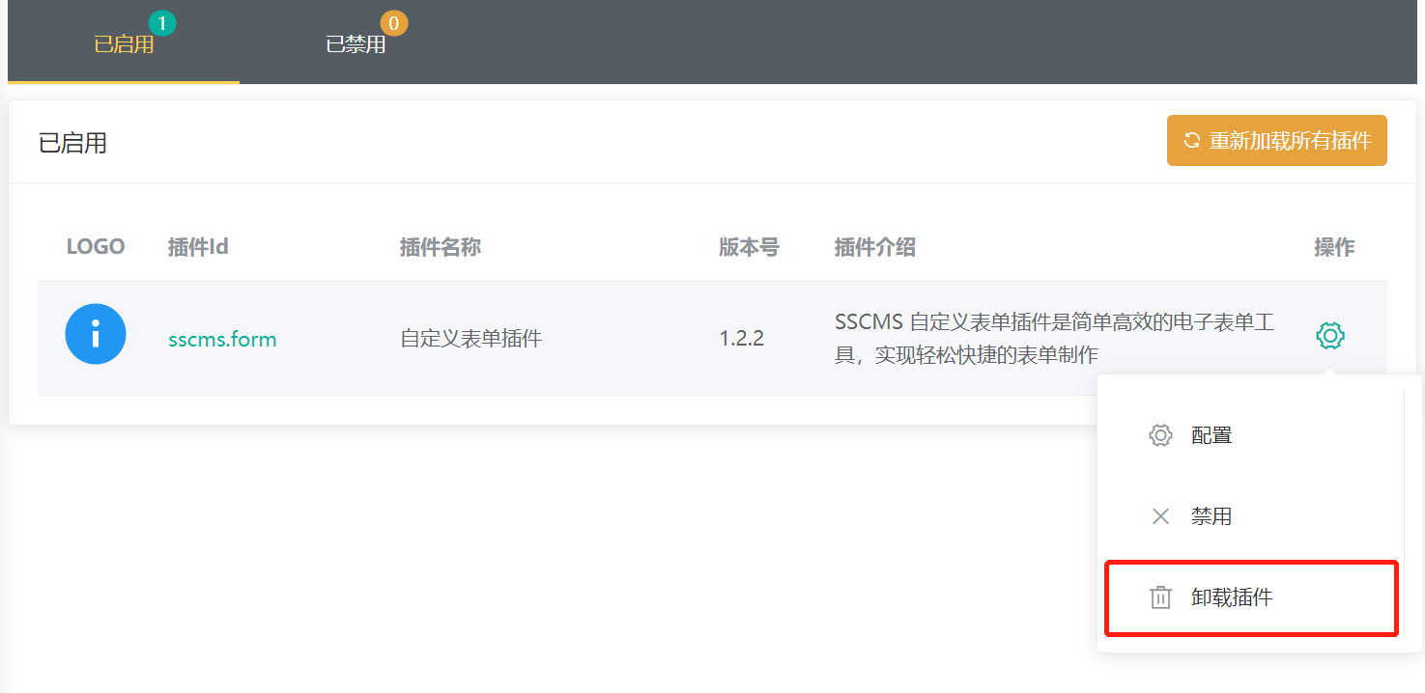
Task: Choose 禁用 in the plugin actions menu
Action: pyautogui.click(x=1211, y=516)
